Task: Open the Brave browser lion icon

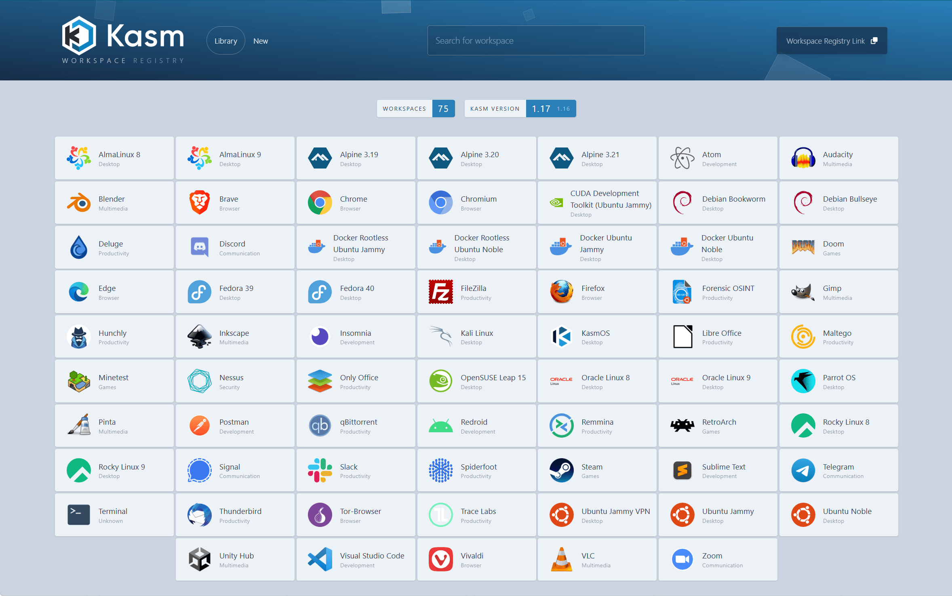Action: (199, 203)
